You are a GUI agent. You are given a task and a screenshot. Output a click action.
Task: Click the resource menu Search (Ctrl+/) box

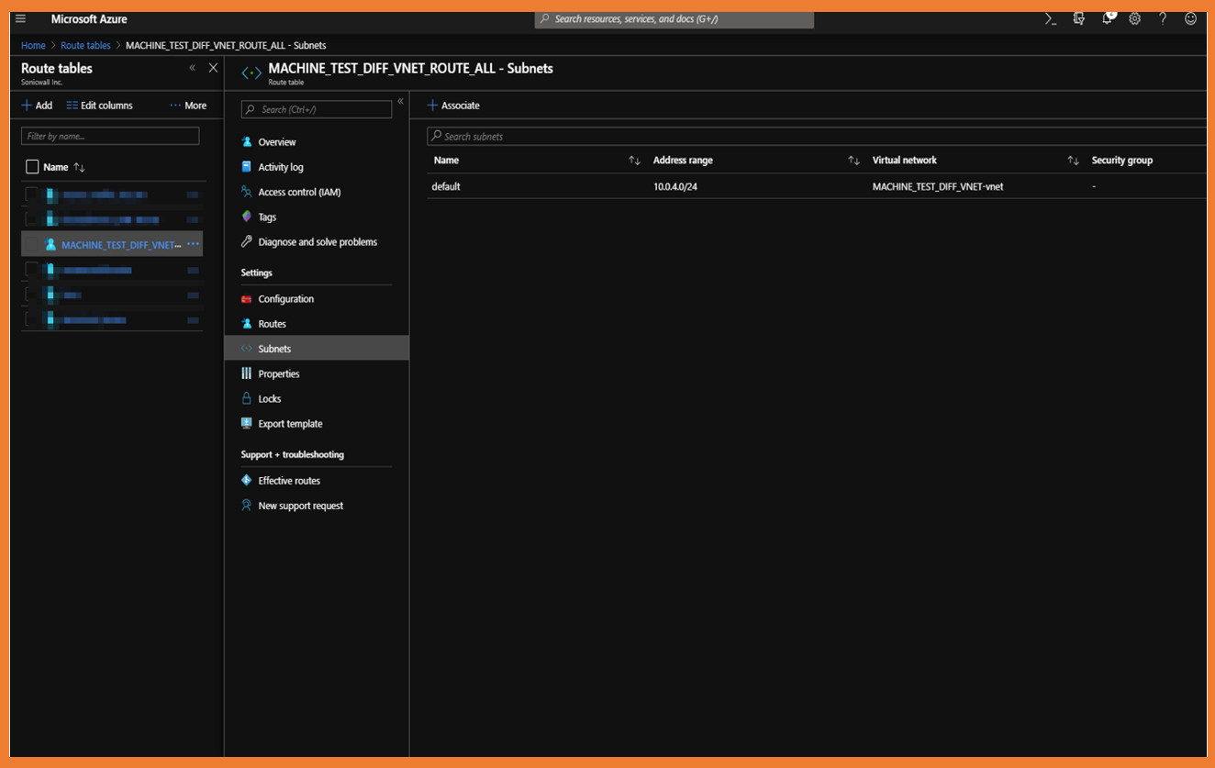(317, 109)
